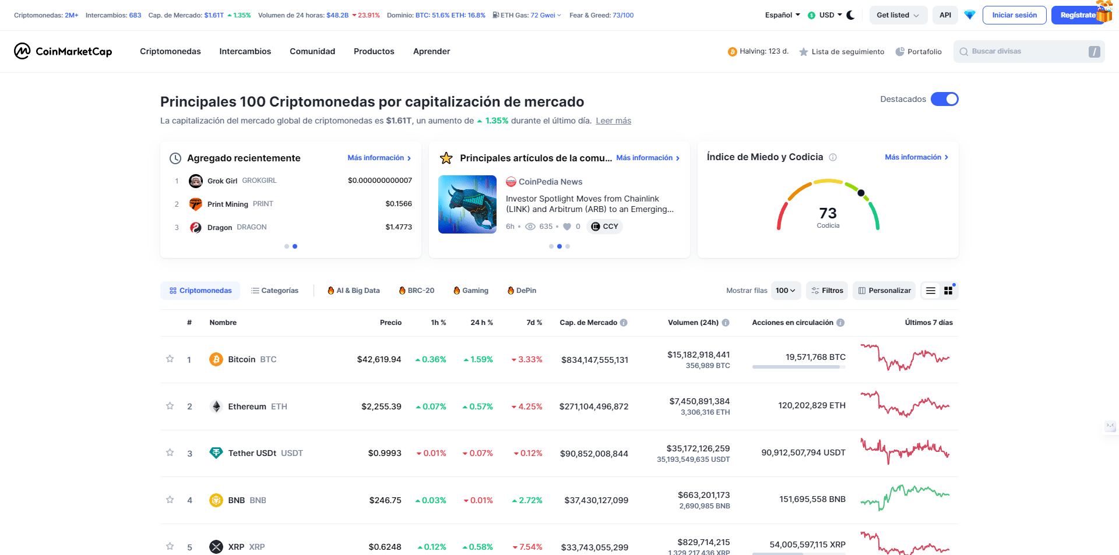This screenshot has width=1119, height=555.
Task: Click the CoinMarketCap logo
Action: (x=62, y=51)
